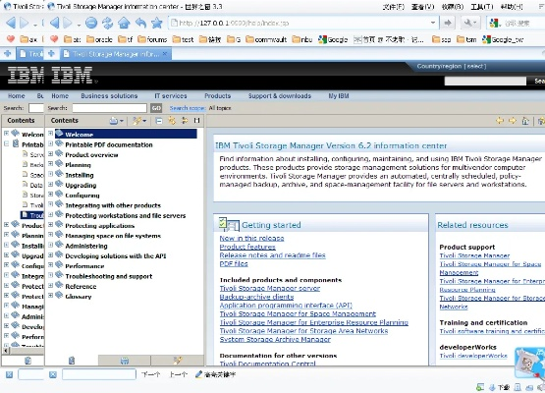The height and width of the screenshot is (393, 545).
Task: Open the address bar dropdown arrow
Action: (433, 23)
